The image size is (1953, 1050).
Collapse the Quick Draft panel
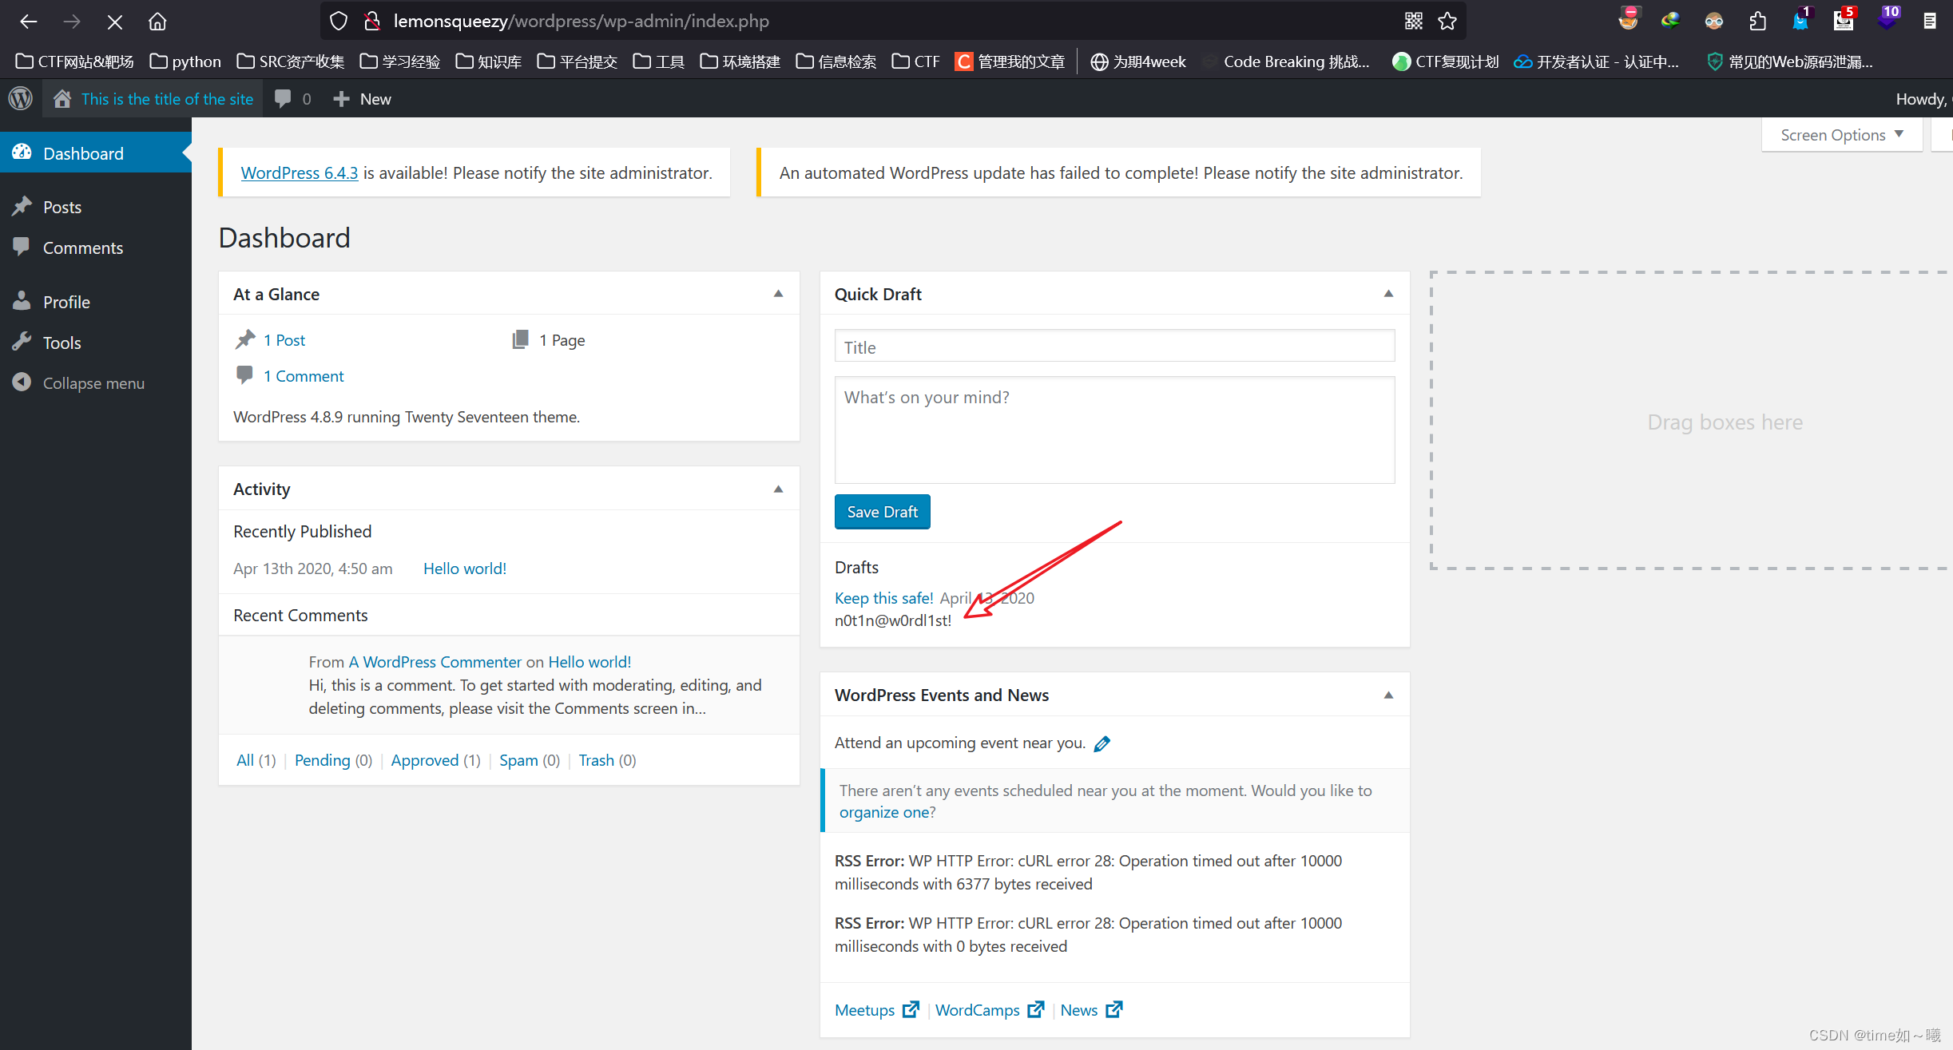(1387, 294)
